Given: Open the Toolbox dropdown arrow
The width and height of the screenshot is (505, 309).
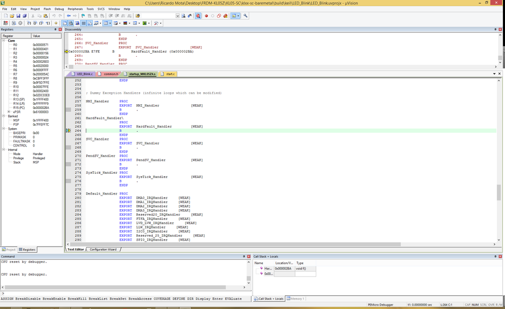Looking at the screenshot, I should 160,23.
